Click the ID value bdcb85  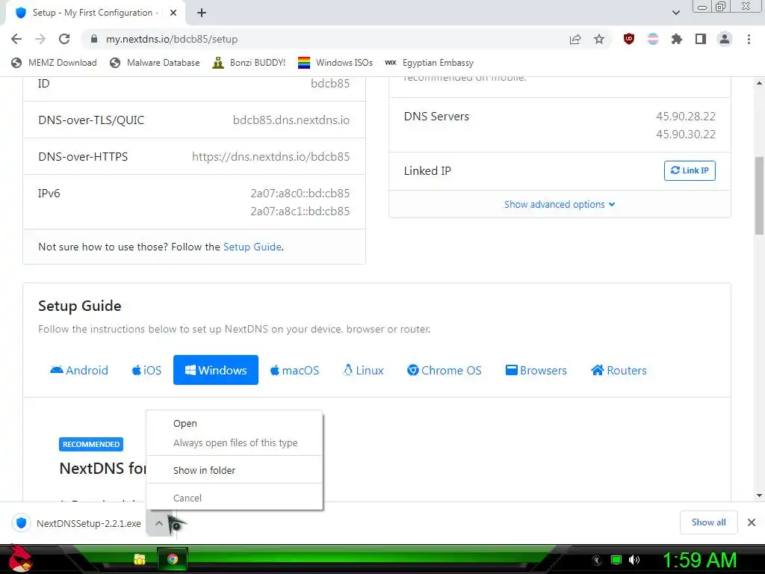(x=330, y=84)
